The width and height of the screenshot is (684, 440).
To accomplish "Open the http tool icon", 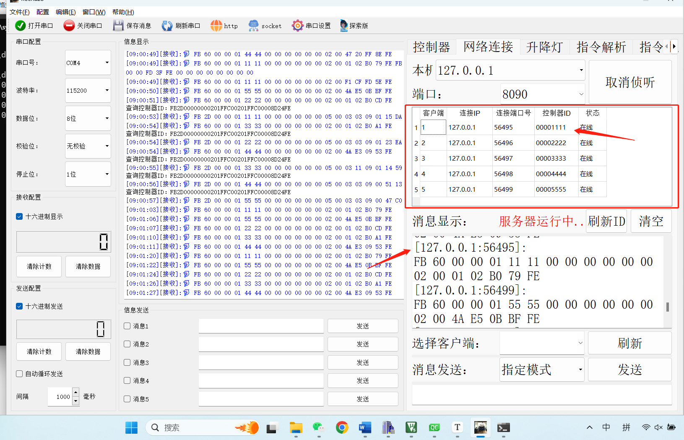I will pos(216,26).
